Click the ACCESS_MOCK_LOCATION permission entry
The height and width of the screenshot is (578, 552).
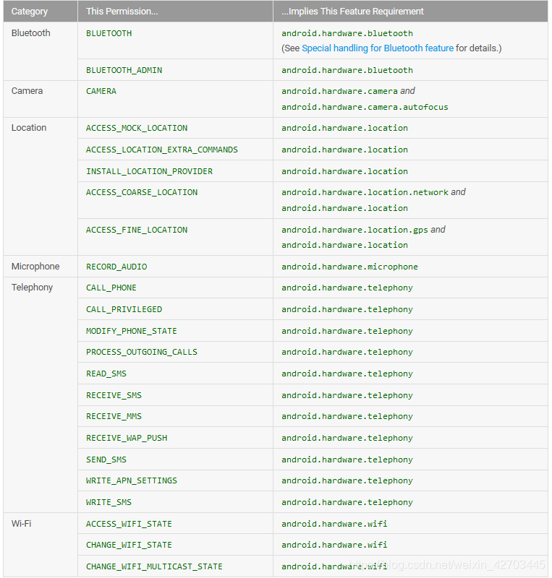tap(137, 129)
